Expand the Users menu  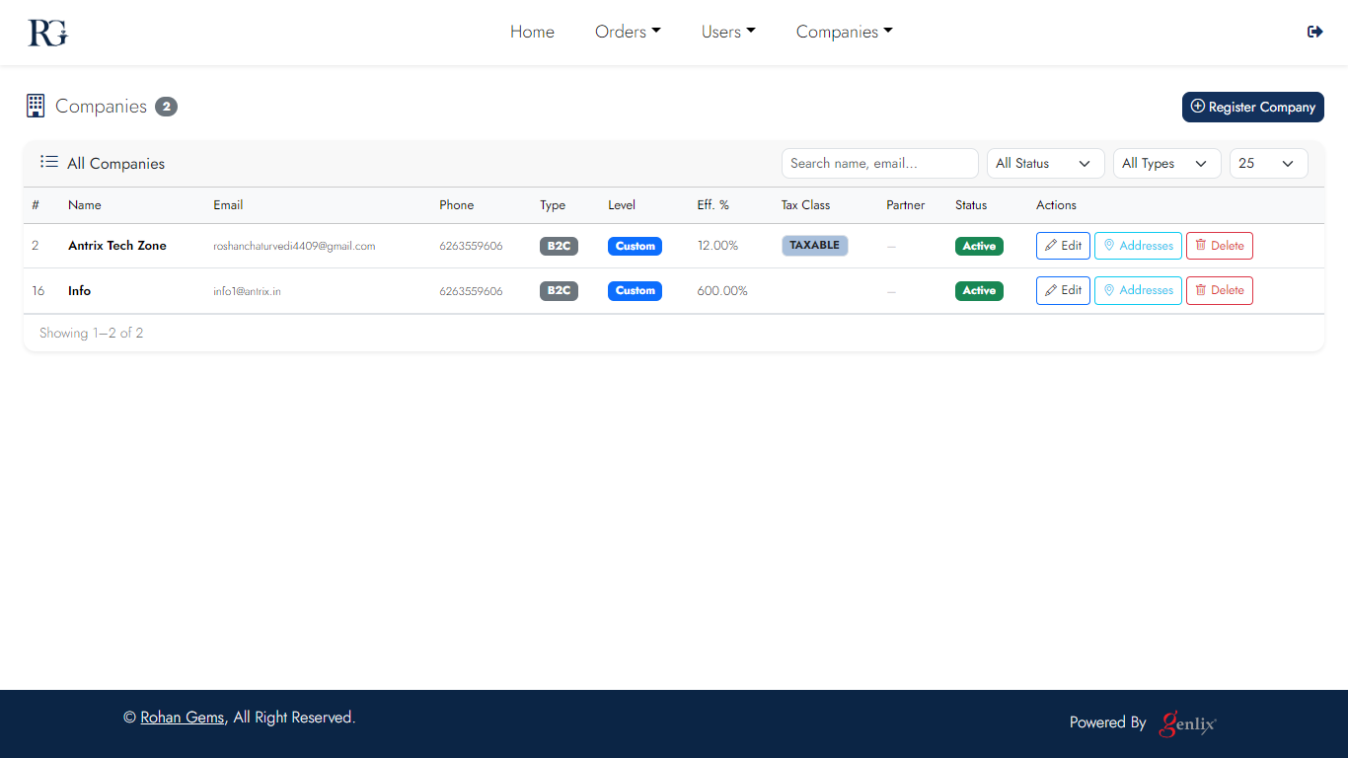point(728,32)
